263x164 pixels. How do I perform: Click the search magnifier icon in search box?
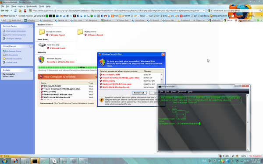tap(260, 10)
